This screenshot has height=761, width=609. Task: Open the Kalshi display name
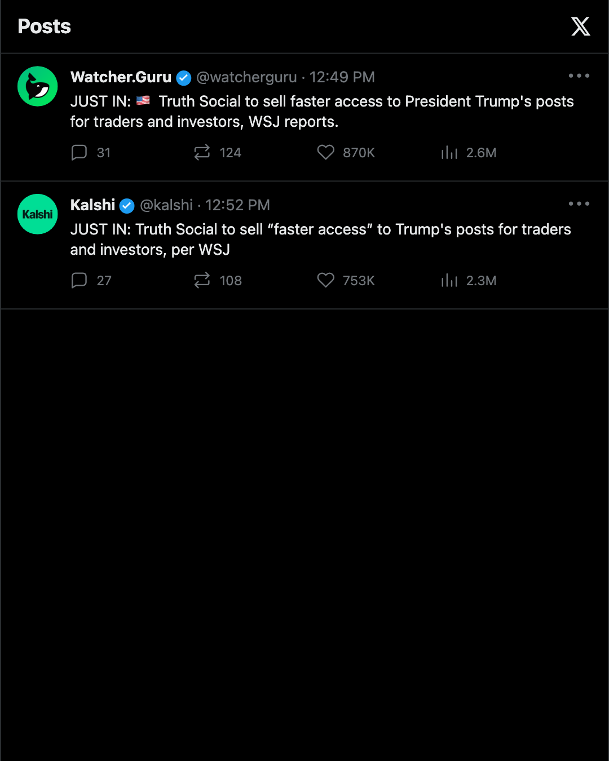(x=92, y=205)
